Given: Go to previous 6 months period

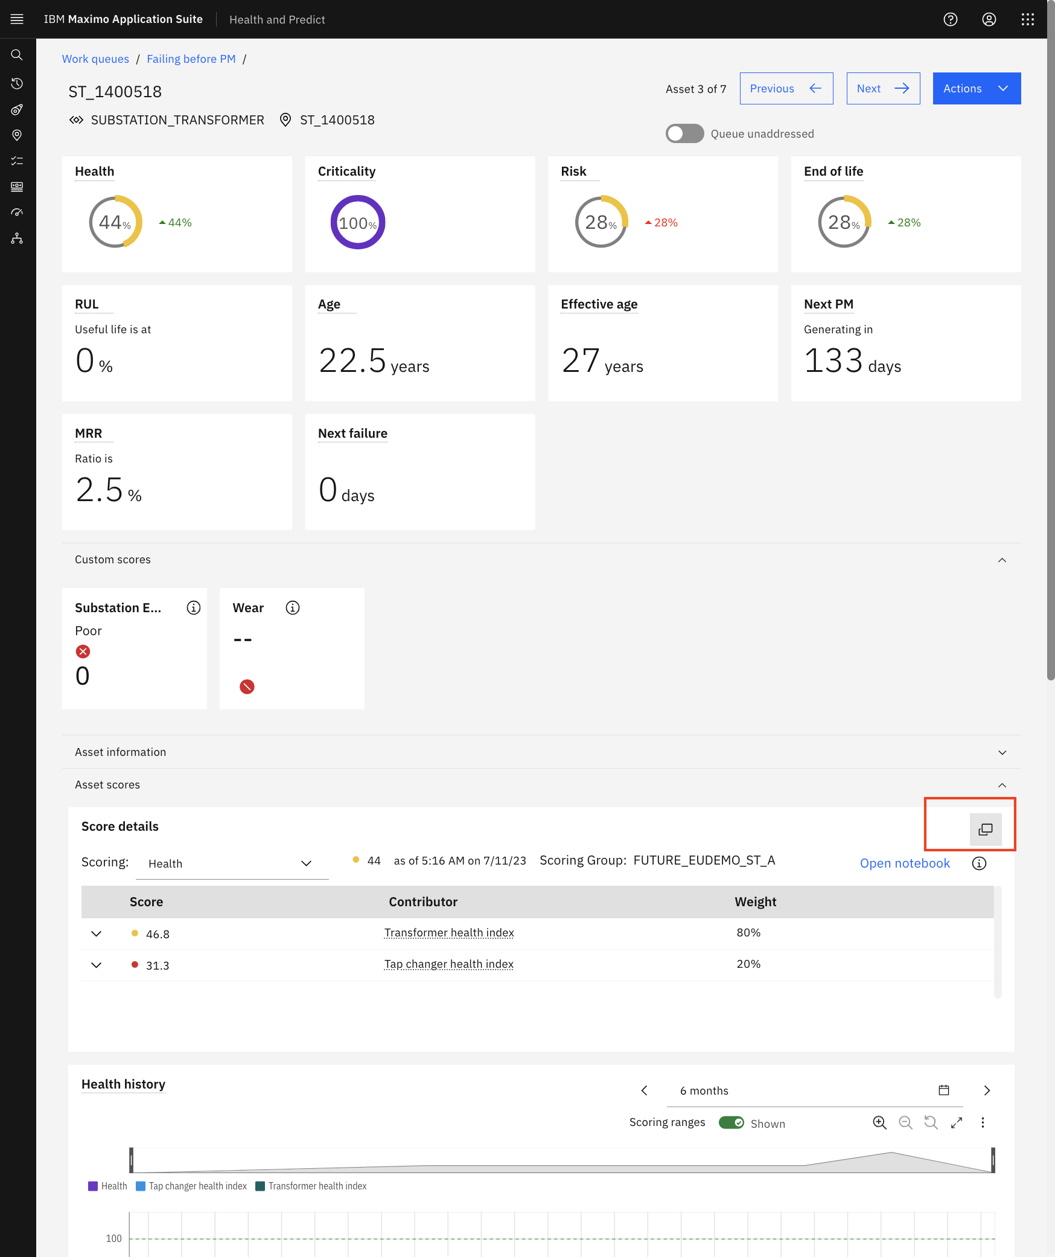Looking at the screenshot, I should click(645, 1090).
